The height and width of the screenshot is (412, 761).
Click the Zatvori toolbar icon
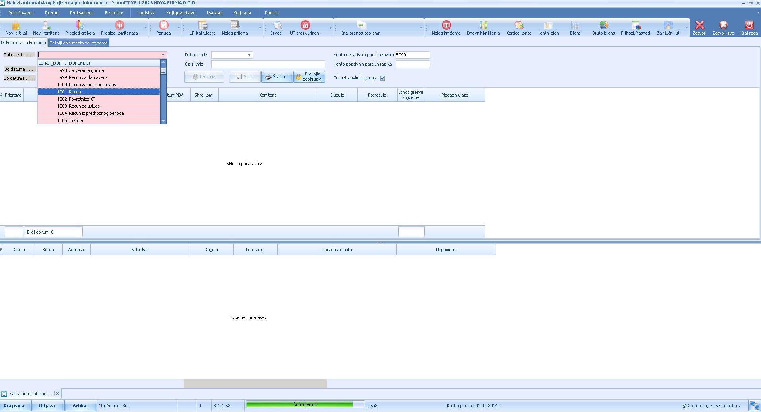699,28
